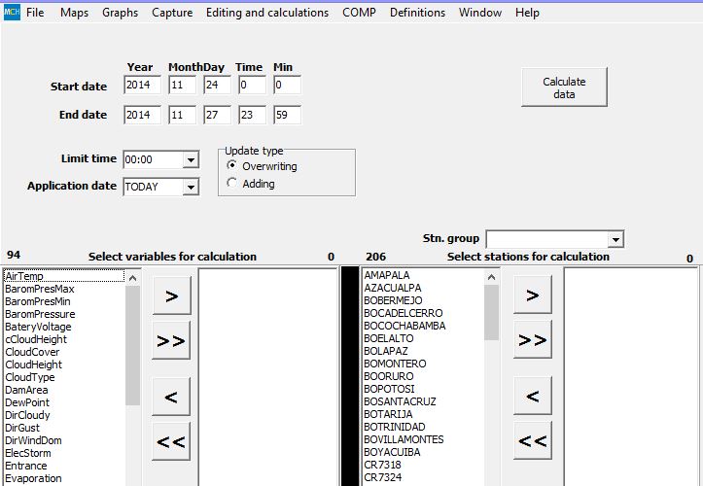Viewport: 703px width, 486px height.
Task: Select BOCOCHABAMBA in the stations list
Action: (x=404, y=326)
